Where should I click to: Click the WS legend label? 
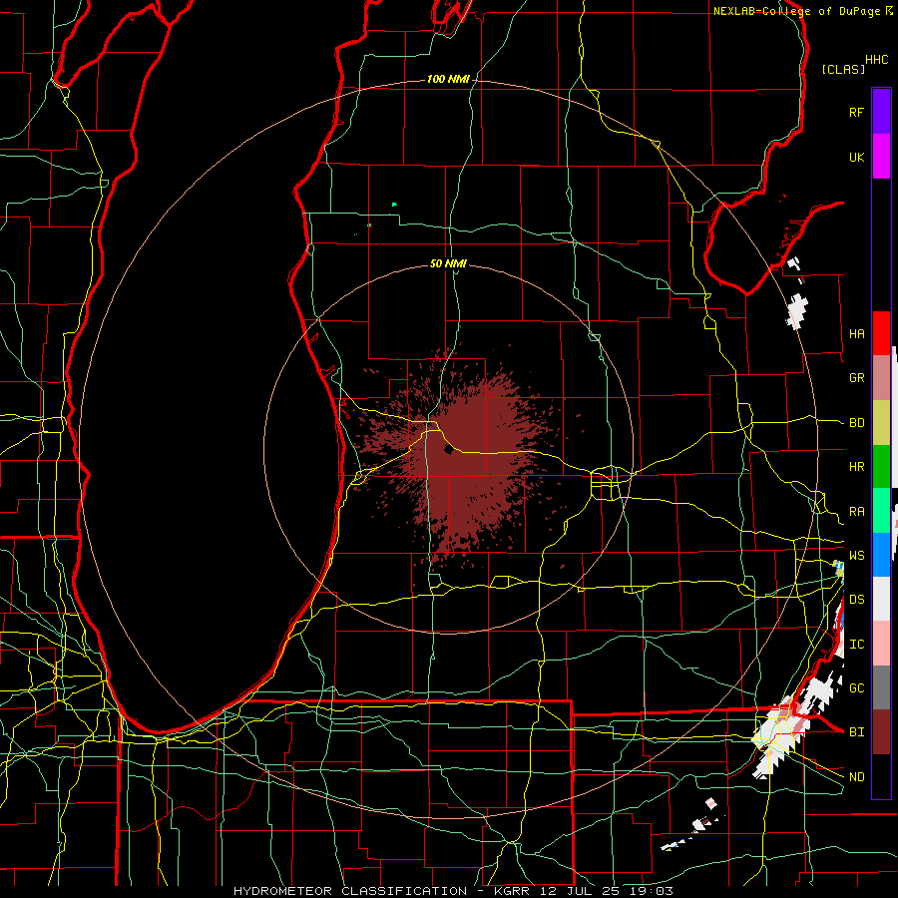tap(856, 555)
